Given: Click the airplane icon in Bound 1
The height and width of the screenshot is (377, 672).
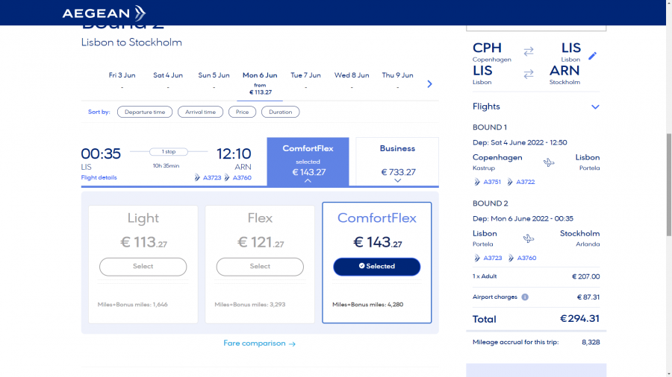Looking at the screenshot, I should [x=549, y=162].
